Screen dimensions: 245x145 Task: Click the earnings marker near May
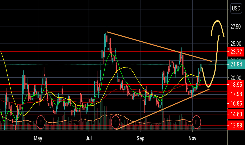(x=41, y=122)
